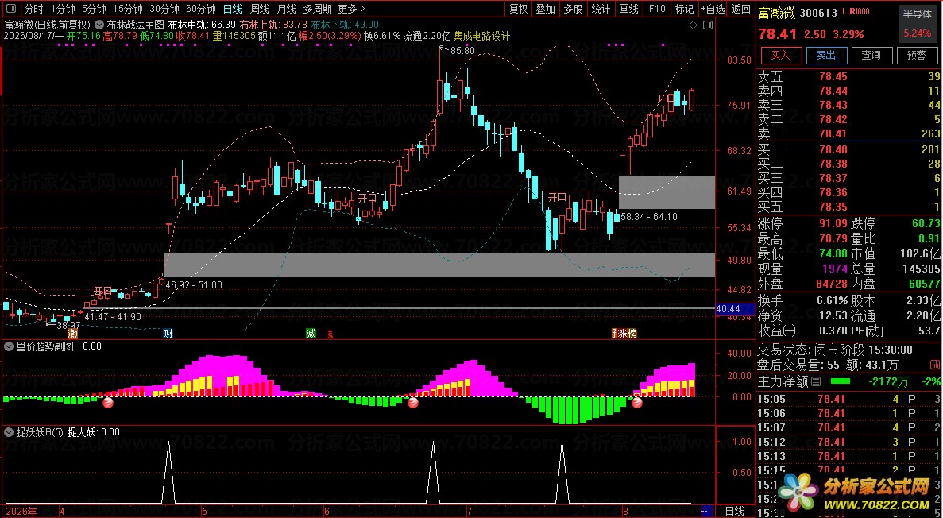This screenshot has width=943, height=518.
Task: Click the red chart icon right of 盘后交易量
Action: click(936, 365)
